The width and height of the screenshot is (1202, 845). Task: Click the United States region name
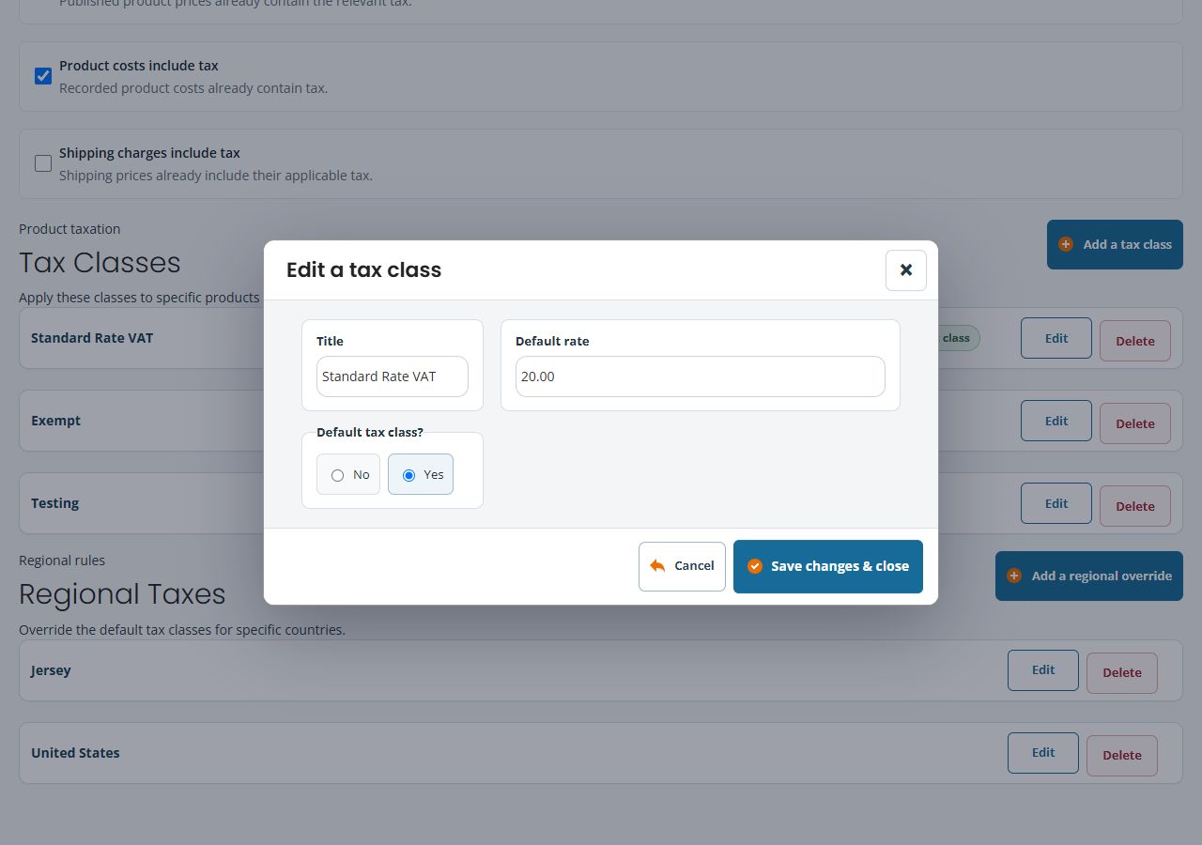coord(75,753)
